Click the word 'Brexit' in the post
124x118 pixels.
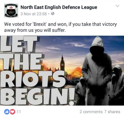tap(40, 24)
